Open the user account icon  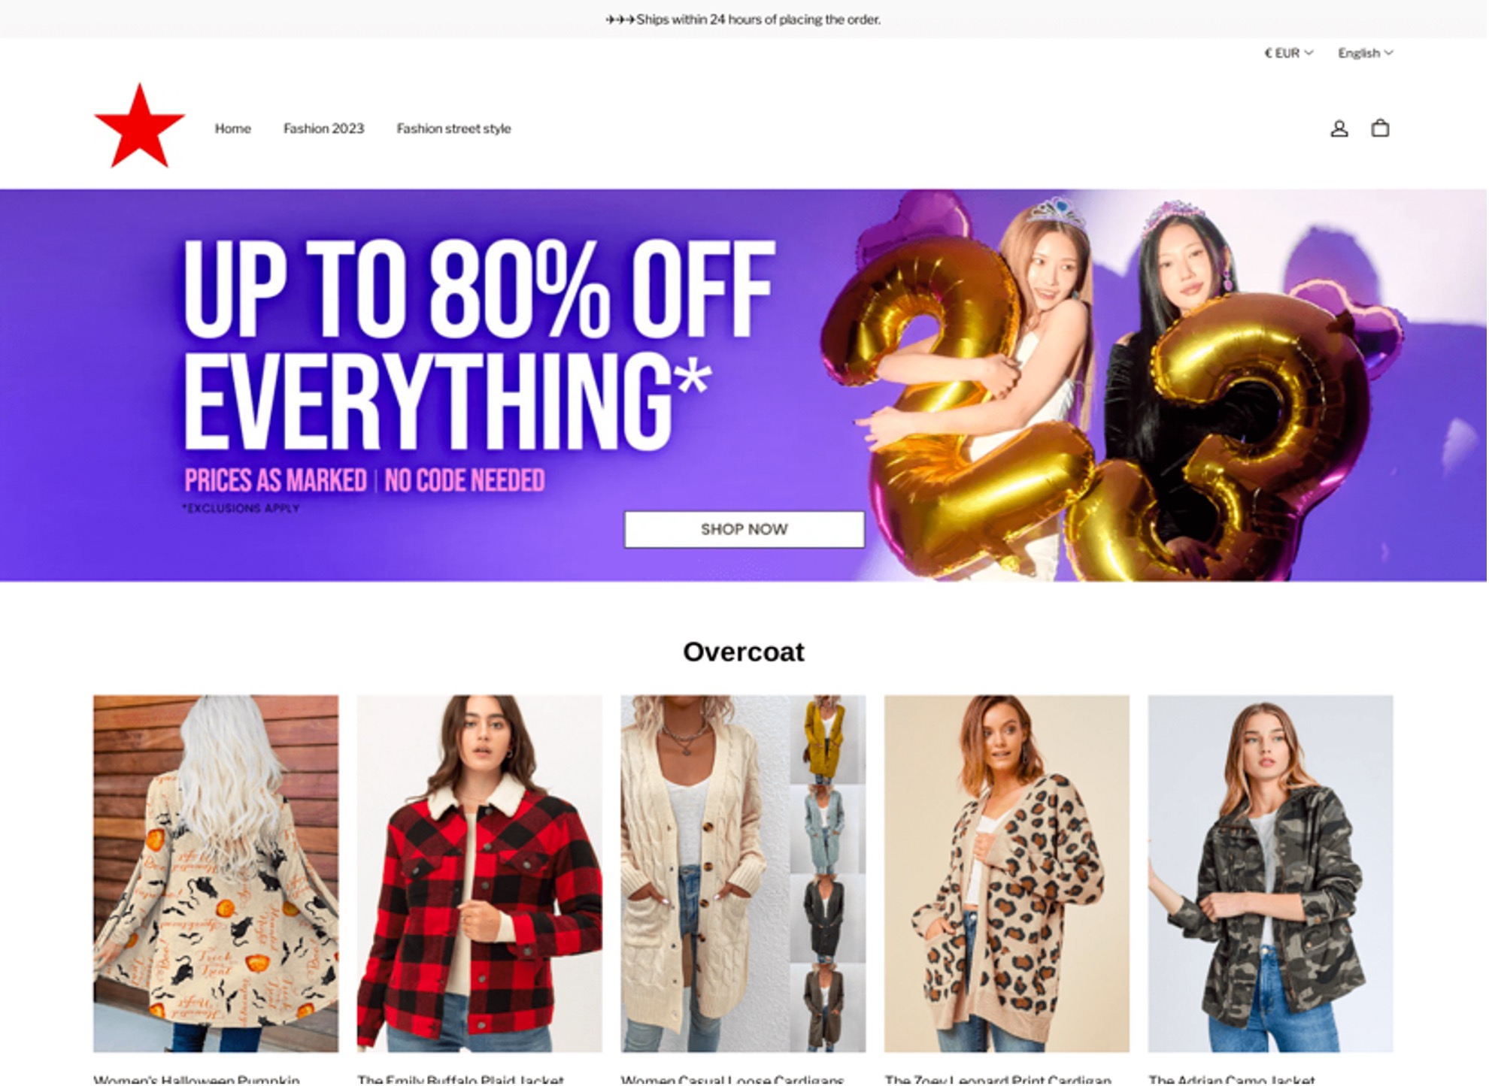pos(1341,129)
